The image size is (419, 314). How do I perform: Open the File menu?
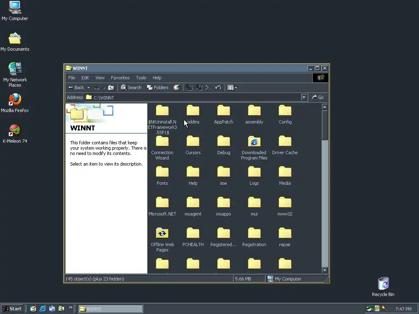(x=72, y=78)
